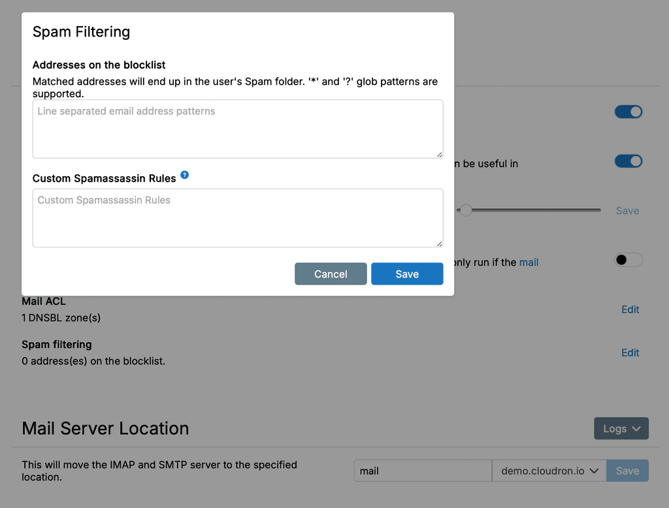The height and width of the screenshot is (508, 669).
Task: Open the Logs dropdown menu
Action: click(621, 428)
